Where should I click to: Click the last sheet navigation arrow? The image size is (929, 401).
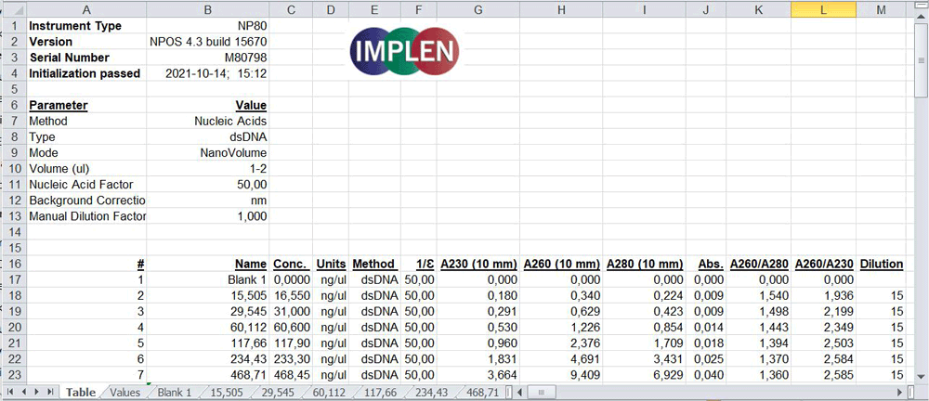[x=50, y=393]
